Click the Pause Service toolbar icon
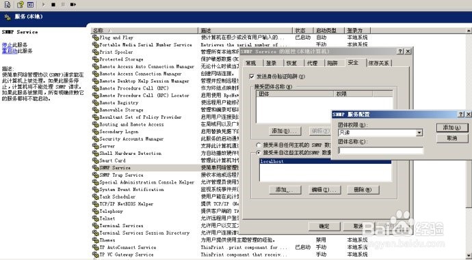The height and width of the screenshot is (260, 472). pos(63,5)
